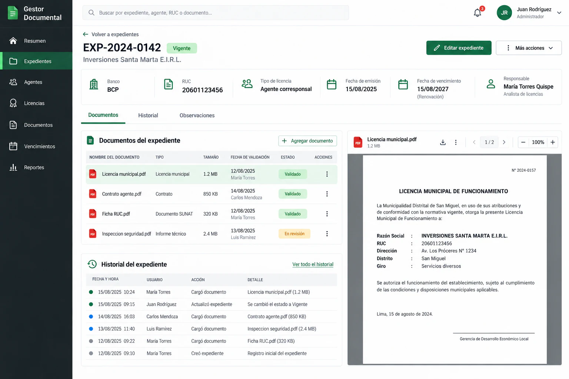Zoom out the PDF preview

pyautogui.click(x=523, y=142)
